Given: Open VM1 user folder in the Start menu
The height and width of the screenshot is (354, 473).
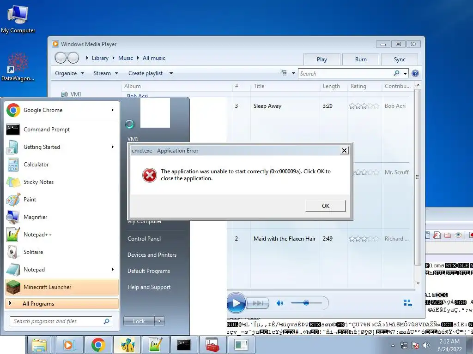Looking at the screenshot, I should [x=133, y=139].
